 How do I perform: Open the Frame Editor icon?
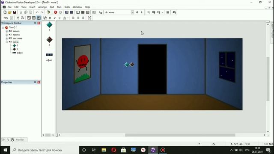pos(71,12)
